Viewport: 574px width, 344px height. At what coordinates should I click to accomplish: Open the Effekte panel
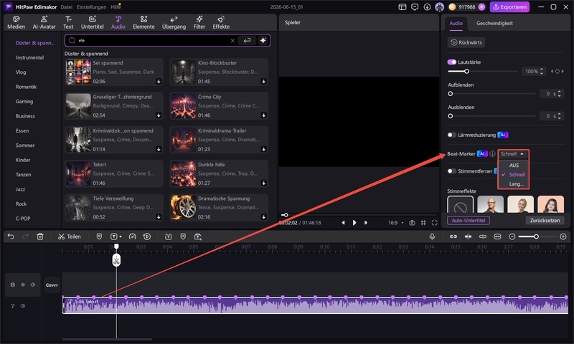[221, 23]
